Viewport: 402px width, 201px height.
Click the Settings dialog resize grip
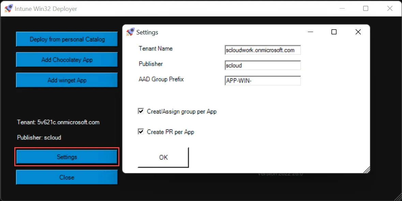click(367, 170)
